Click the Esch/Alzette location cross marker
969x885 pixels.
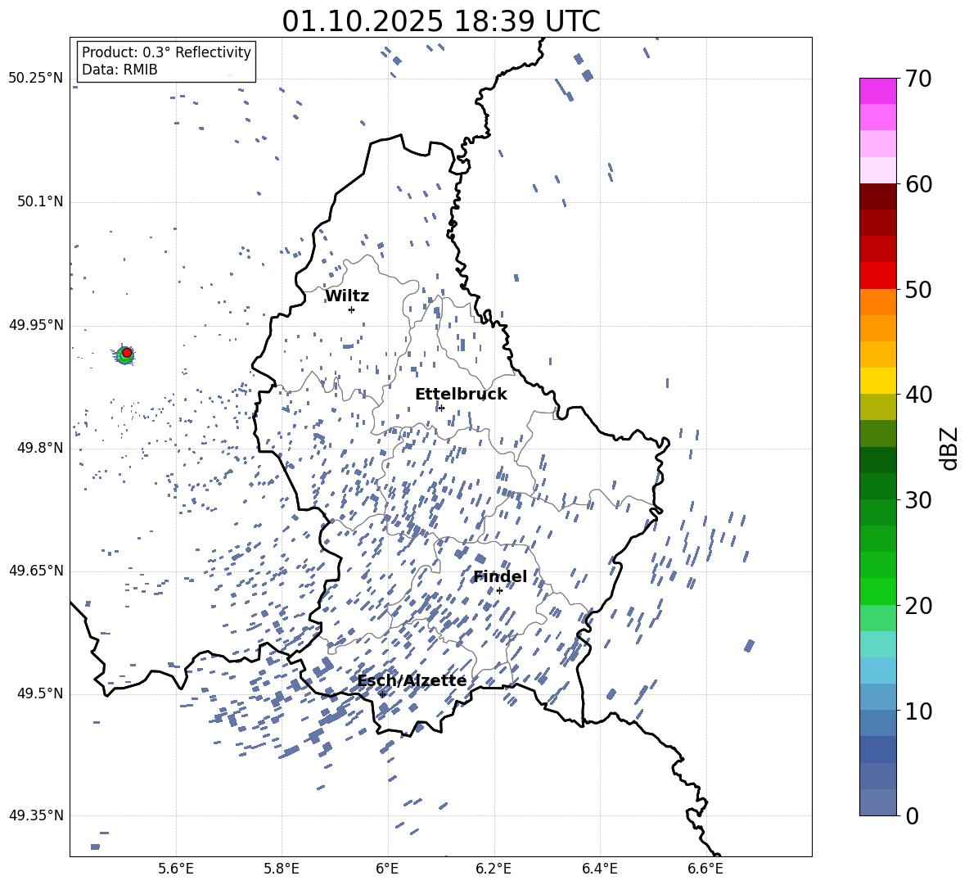[x=382, y=694]
